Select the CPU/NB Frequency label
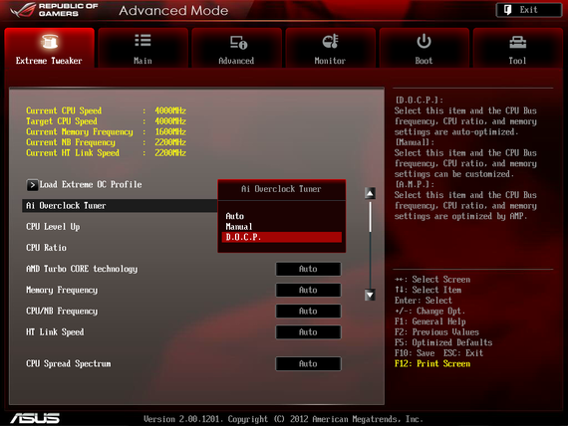Viewport: 568px width, 426px height. click(62, 311)
